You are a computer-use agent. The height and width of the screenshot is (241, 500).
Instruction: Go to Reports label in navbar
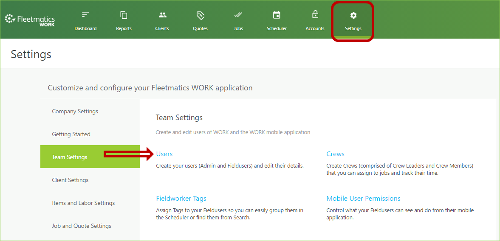click(124, 29)
